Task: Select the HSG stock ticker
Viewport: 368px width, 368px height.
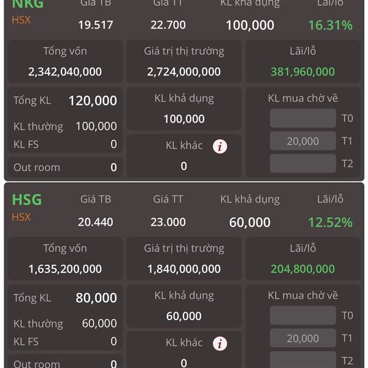Action: tap(27, 200)
